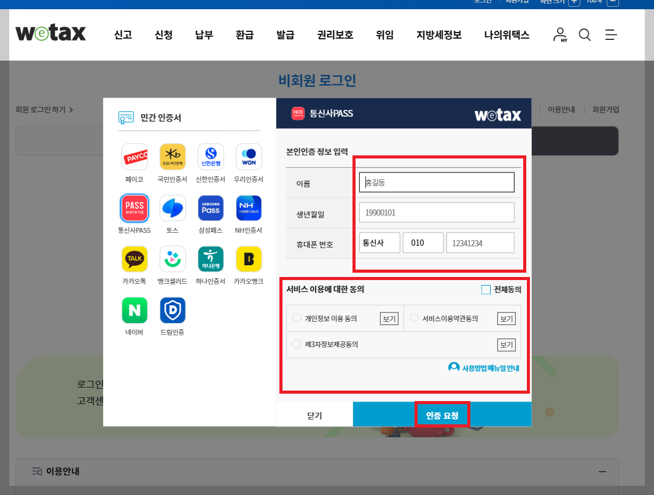The image size is (654, 495).
Task: Open the 회원가입 link below header
Action: [605, 109]
